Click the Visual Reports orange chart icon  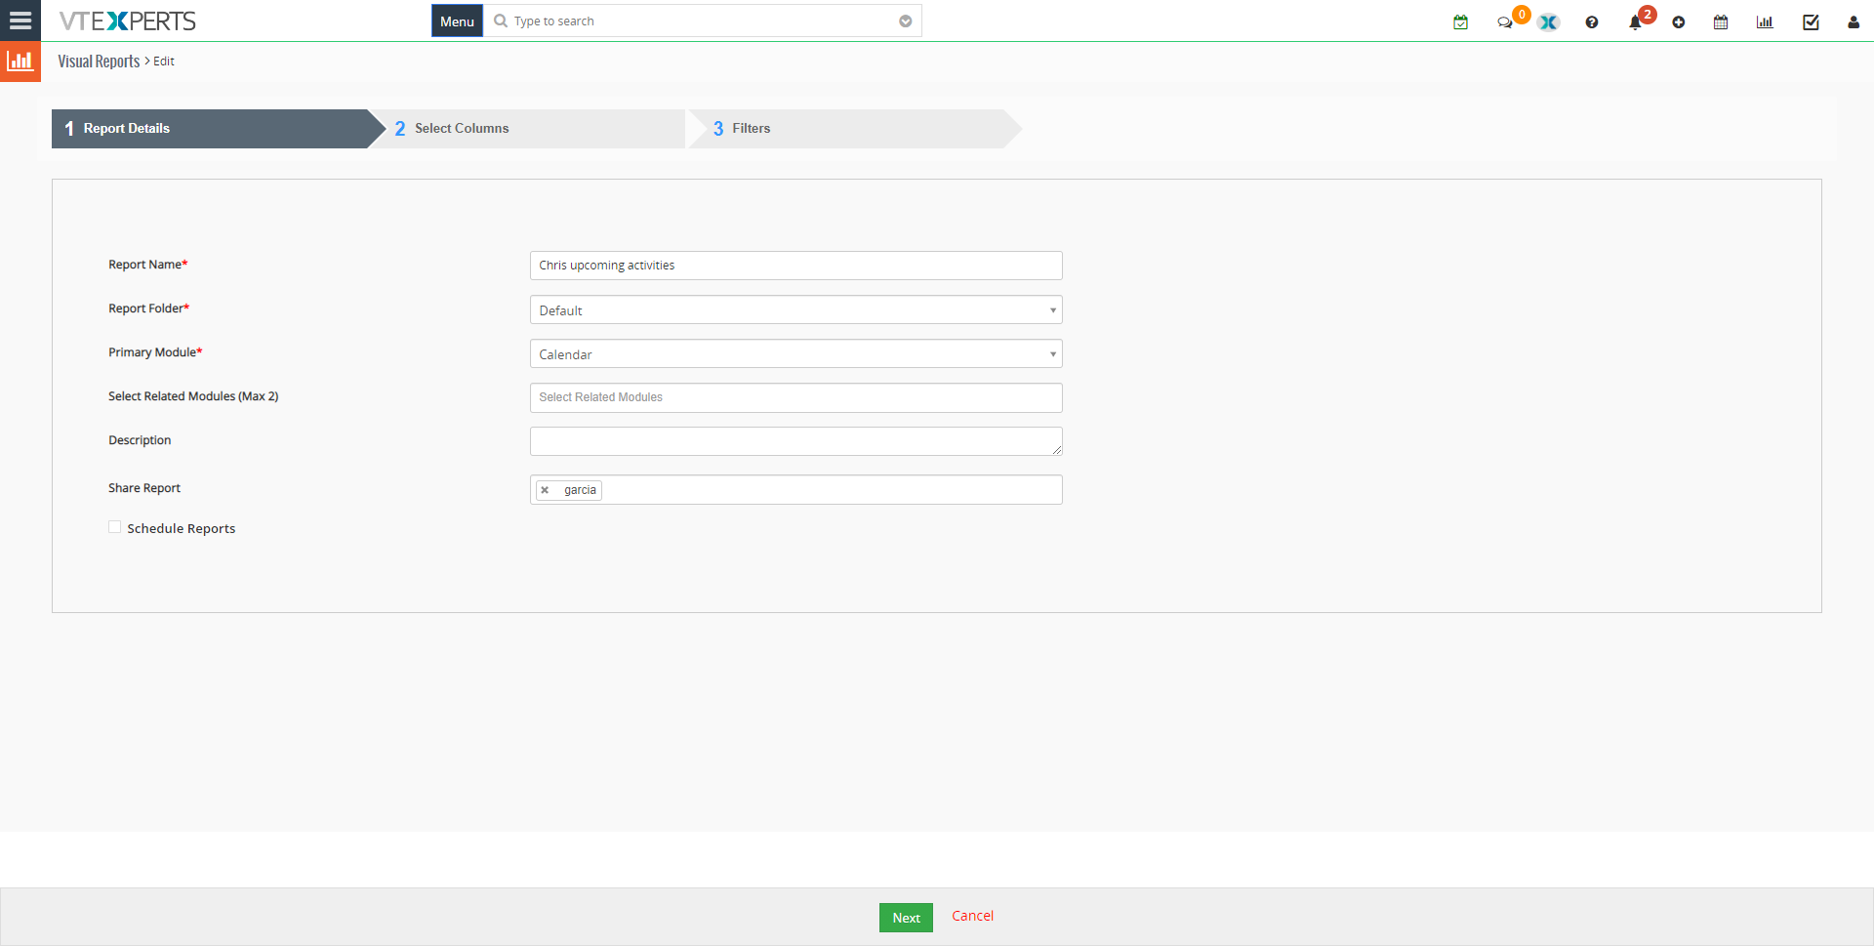click(x=20, y=62)
